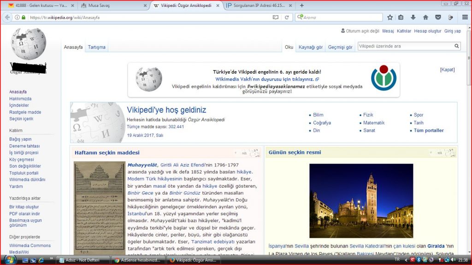Viewport: 472px width, 265px height.
Task: Switch to Sorgulanan IP Adresi tab
Action: click(259, 6)
